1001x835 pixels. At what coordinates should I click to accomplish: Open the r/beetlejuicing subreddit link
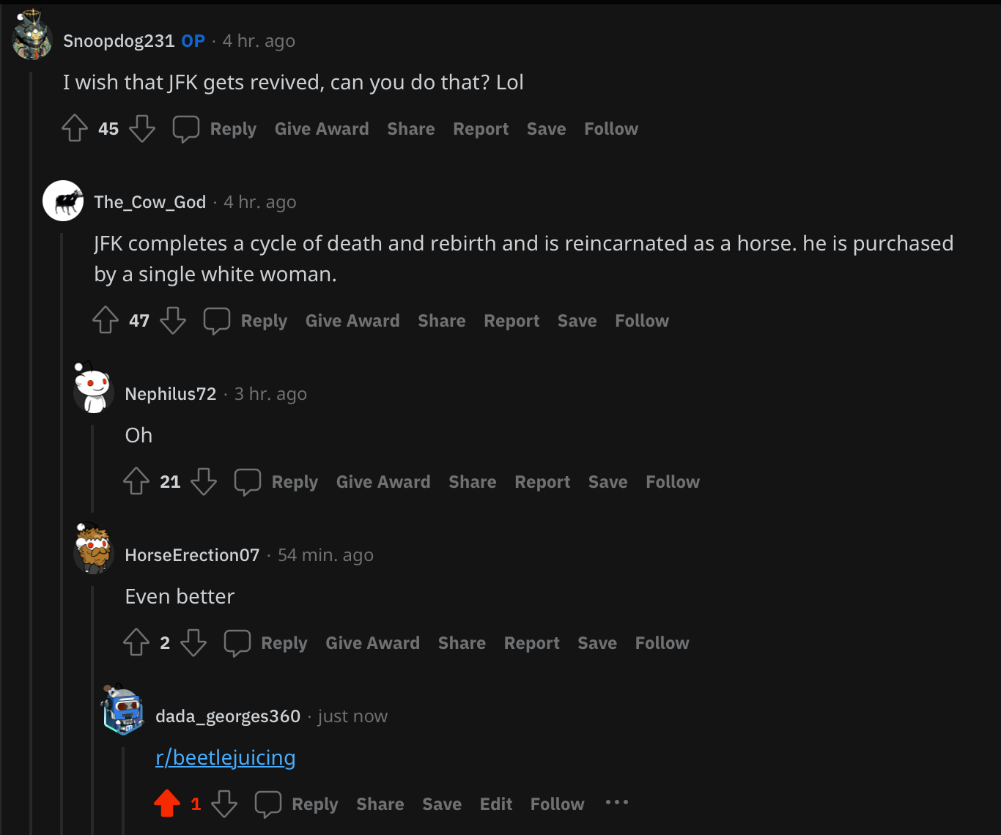pos(225,757)
